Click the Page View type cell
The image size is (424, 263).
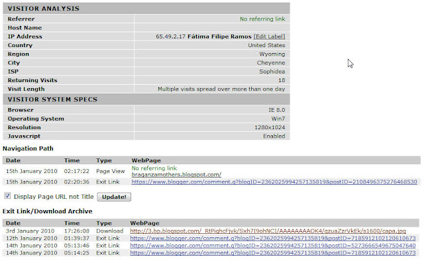click(111, 171)
